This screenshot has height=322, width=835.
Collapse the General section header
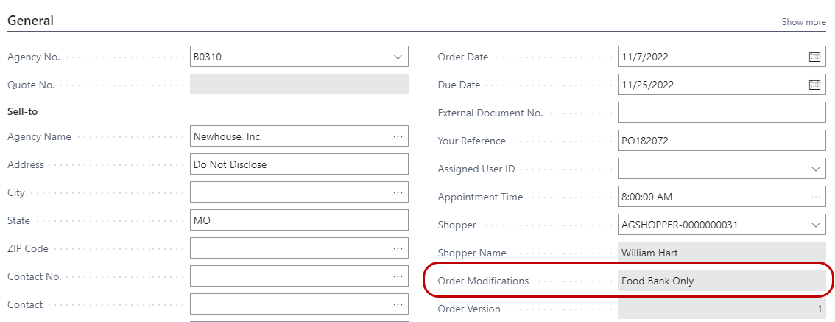tap(30, 21)
